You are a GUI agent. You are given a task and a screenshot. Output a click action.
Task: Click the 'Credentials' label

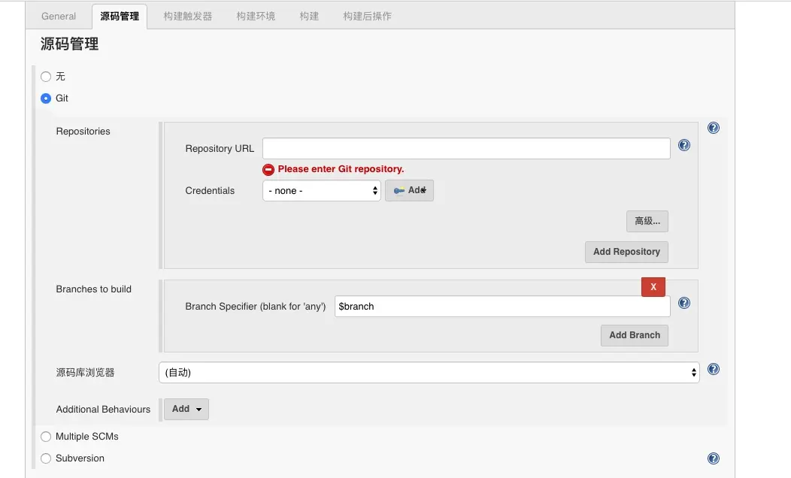pyautogui.click(x=210, y=191)
